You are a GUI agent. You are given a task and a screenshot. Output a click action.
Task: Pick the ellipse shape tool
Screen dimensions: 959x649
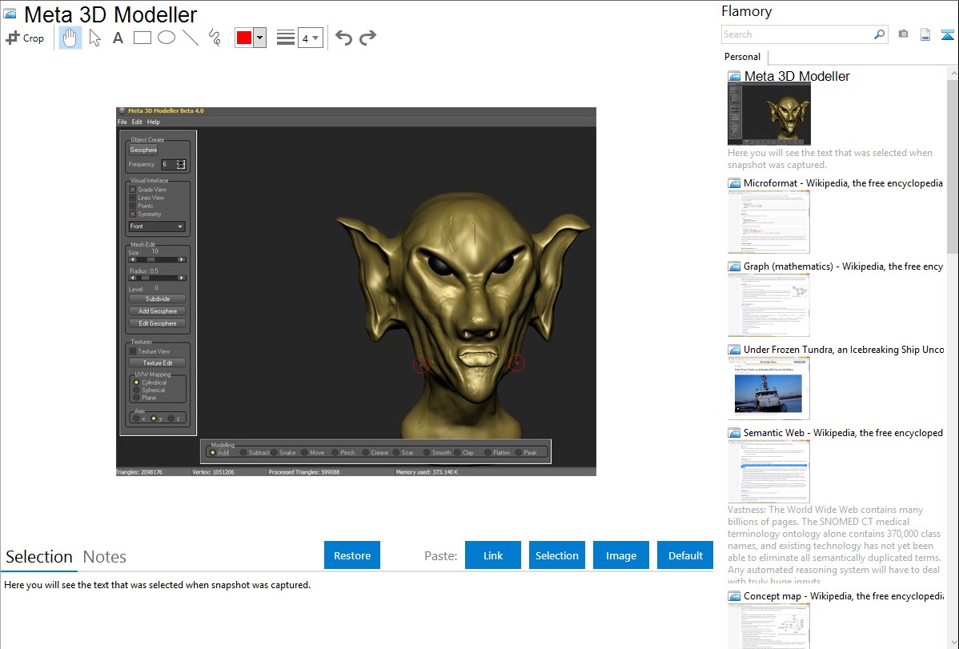(167, 38)
